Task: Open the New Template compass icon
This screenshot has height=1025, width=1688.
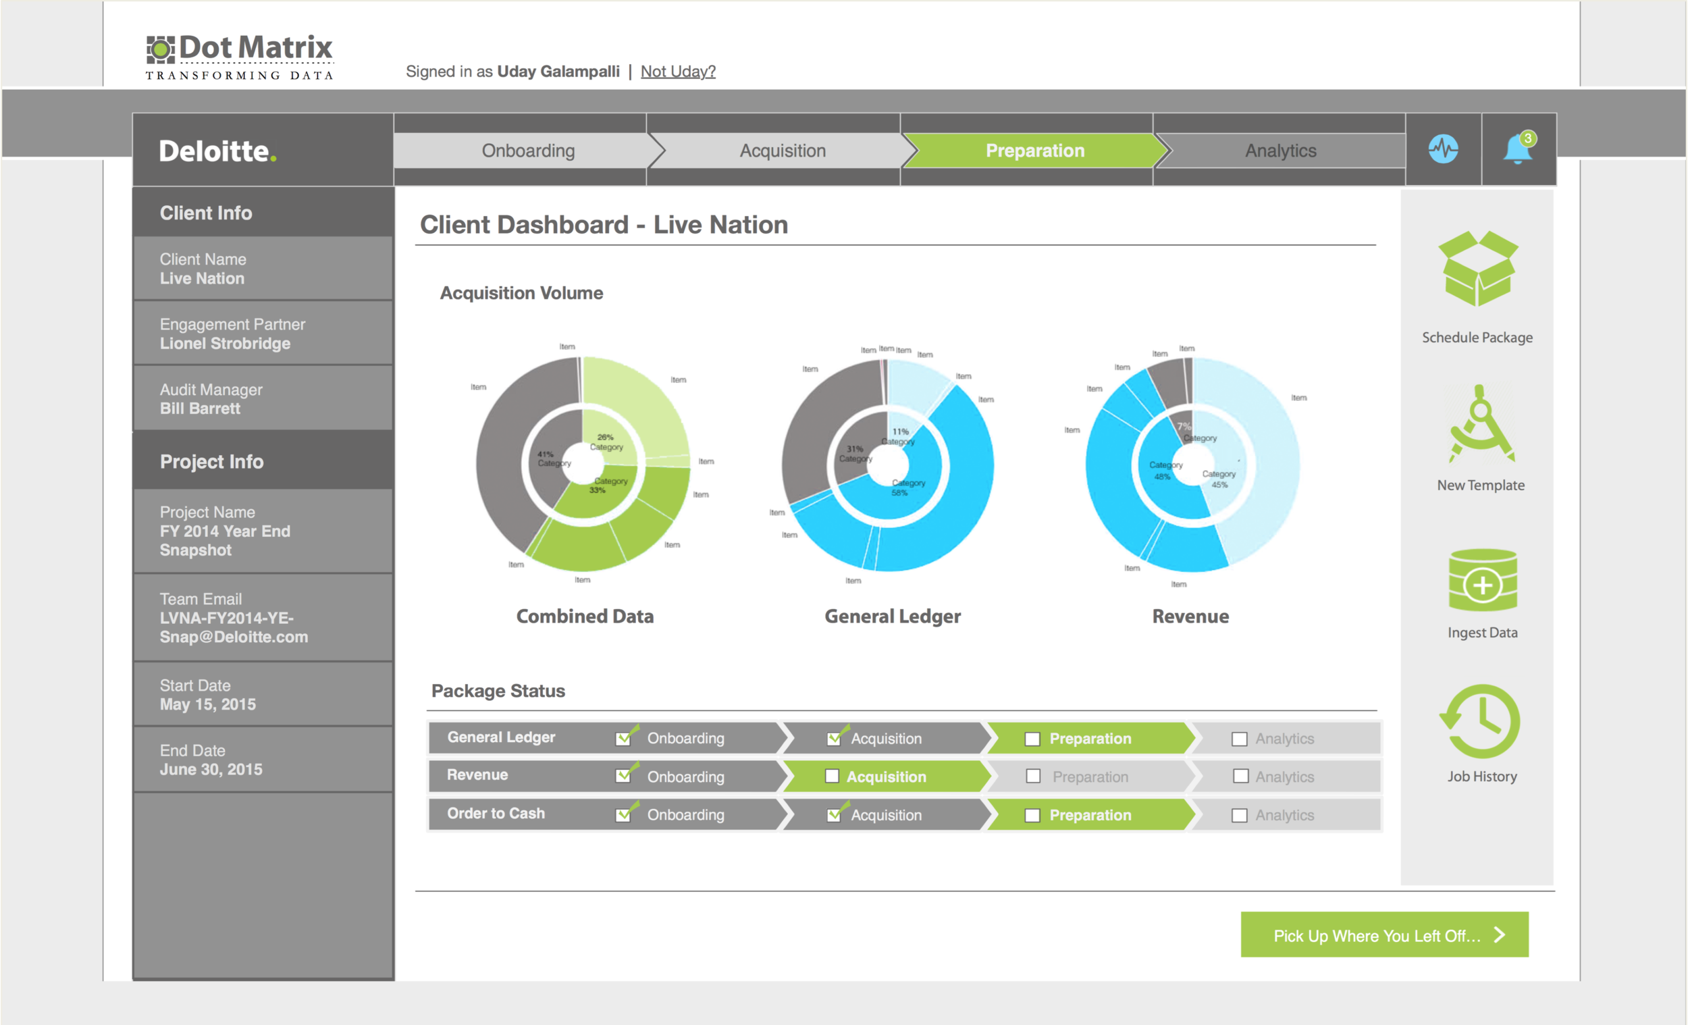Action: click(x=1481, y=425)
